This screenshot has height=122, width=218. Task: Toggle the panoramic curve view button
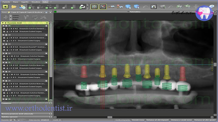pyautogui.click(x=94, y=7)
